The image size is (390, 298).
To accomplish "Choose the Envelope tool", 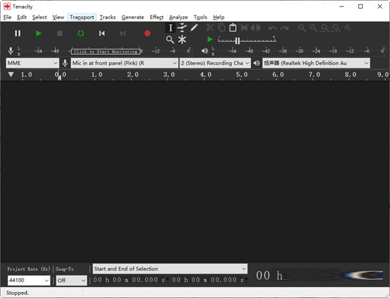I will 182,28.
